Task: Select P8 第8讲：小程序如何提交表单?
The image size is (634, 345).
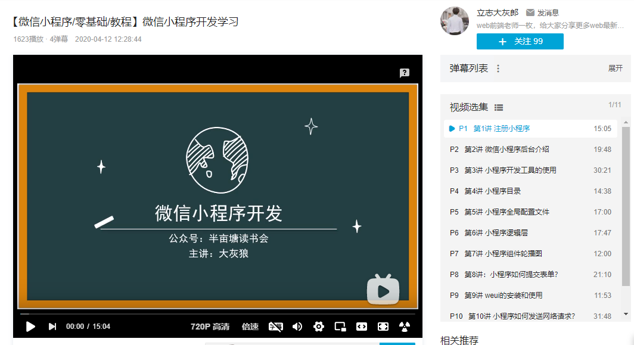Action: click(530, 274)
